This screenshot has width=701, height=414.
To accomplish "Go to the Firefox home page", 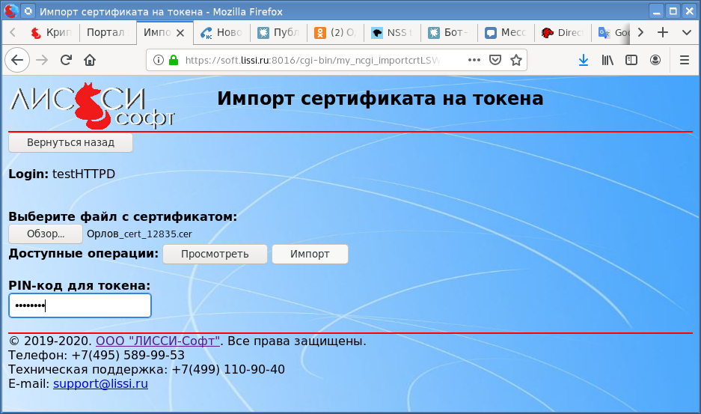I will click(89, 60).
